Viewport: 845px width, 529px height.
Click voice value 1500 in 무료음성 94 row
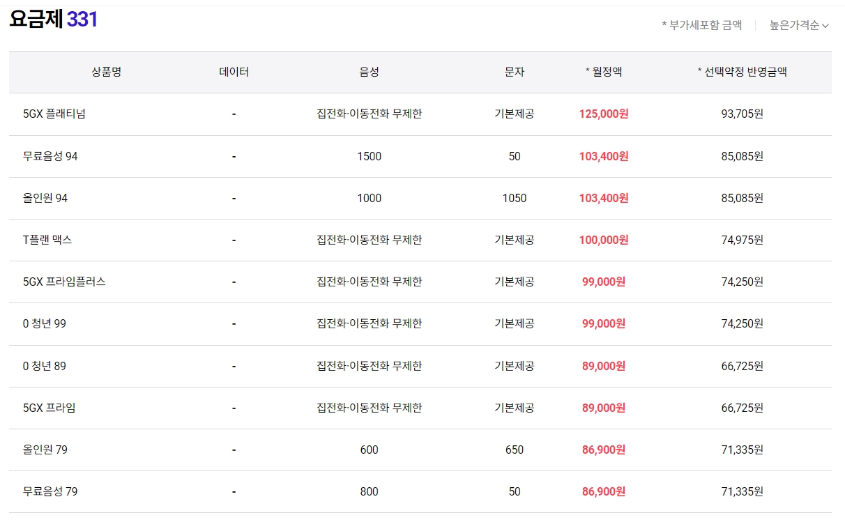[369, 156]
